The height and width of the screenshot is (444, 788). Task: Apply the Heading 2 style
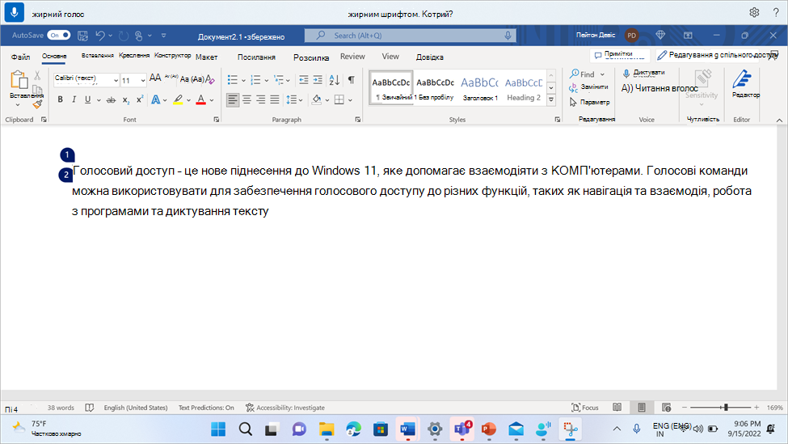pos(524,88)
